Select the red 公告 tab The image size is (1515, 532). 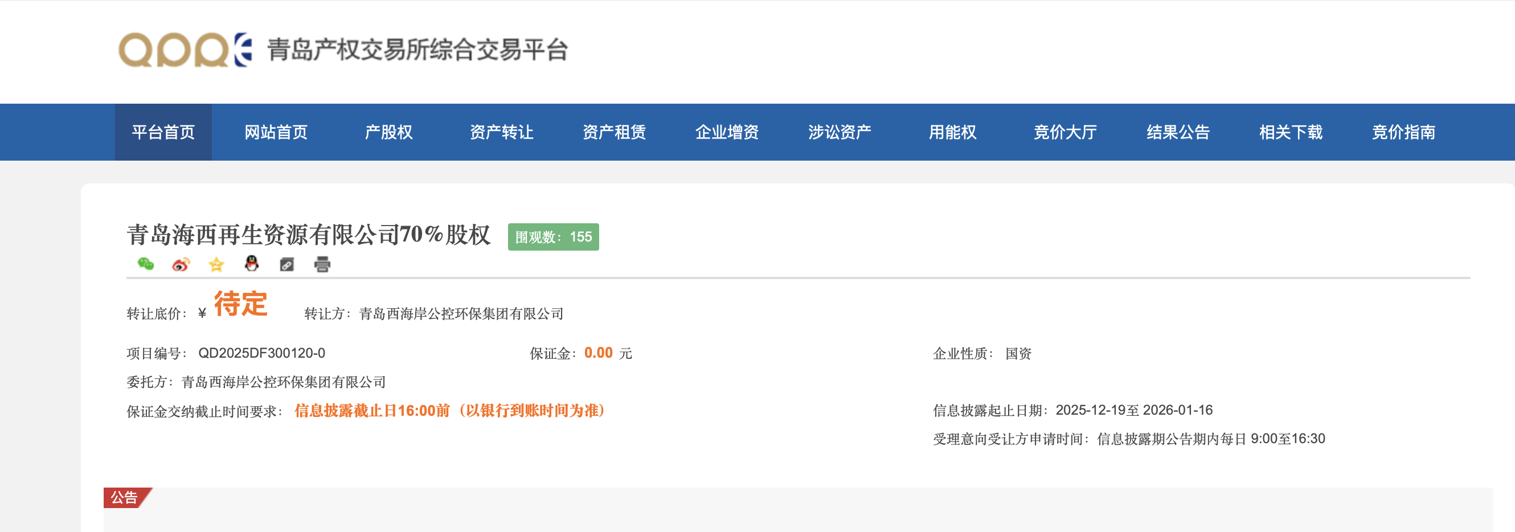[x=125, y=497]
